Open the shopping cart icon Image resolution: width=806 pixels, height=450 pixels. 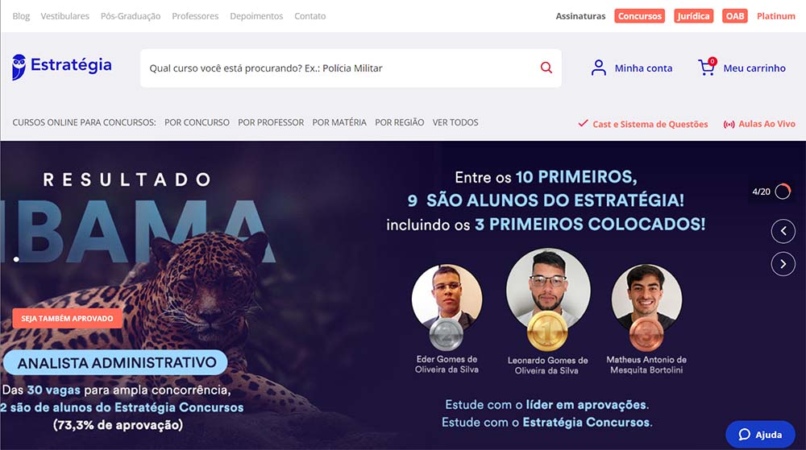click(x=707, y=67)
